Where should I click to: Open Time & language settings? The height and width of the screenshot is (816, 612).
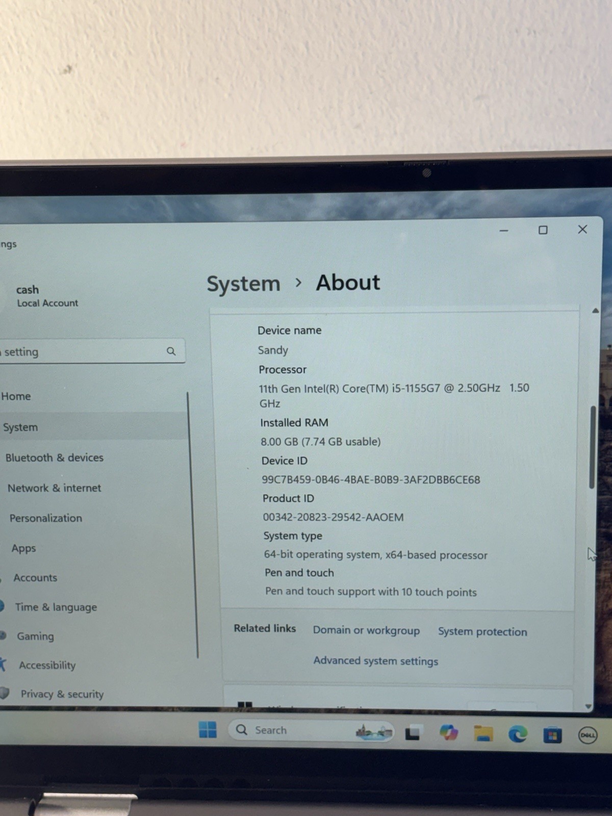pos(56,607)
